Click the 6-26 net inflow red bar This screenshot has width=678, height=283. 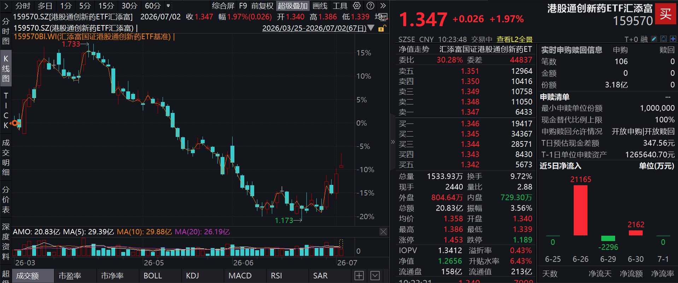point(580,210)
